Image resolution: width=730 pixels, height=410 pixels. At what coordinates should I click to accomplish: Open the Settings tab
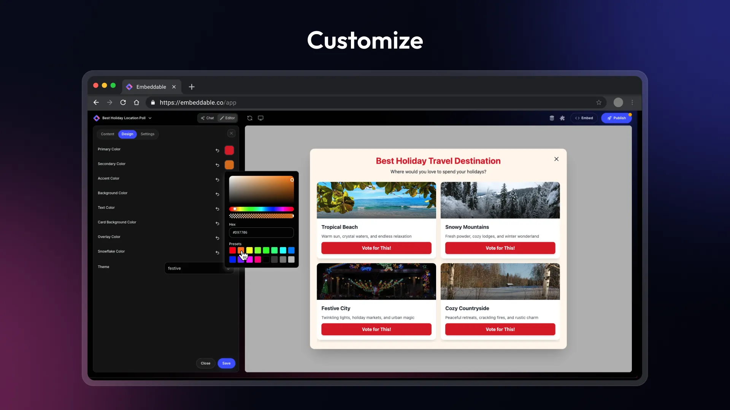pos(148,134)
